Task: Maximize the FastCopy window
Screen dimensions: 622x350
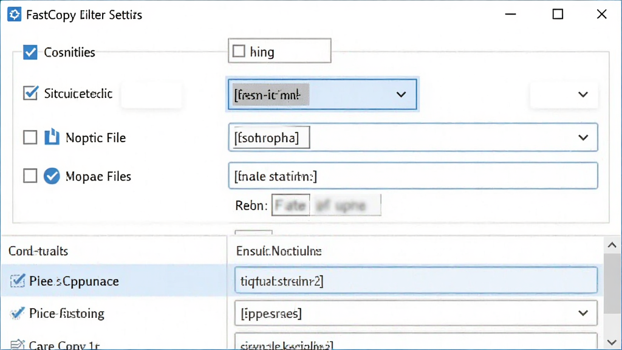Action: click(x=558, y=15)
